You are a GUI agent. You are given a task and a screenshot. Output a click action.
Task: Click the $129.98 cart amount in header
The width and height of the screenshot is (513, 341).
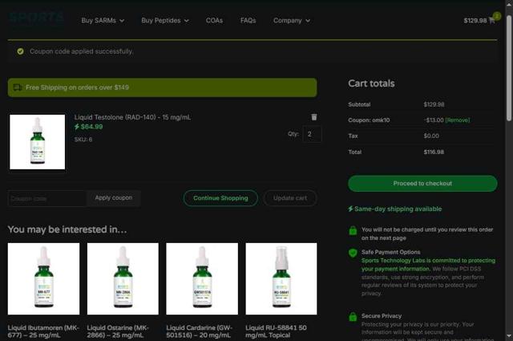pos(475,20)
